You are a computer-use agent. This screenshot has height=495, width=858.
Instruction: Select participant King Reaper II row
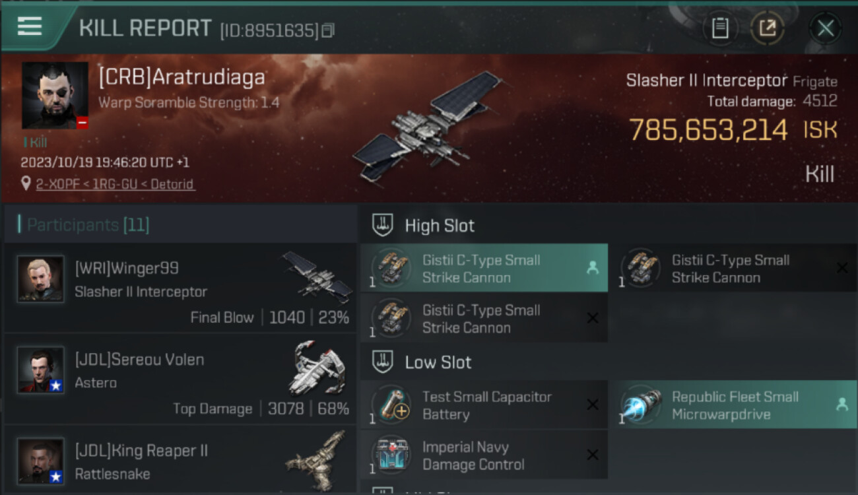point(180,459)
